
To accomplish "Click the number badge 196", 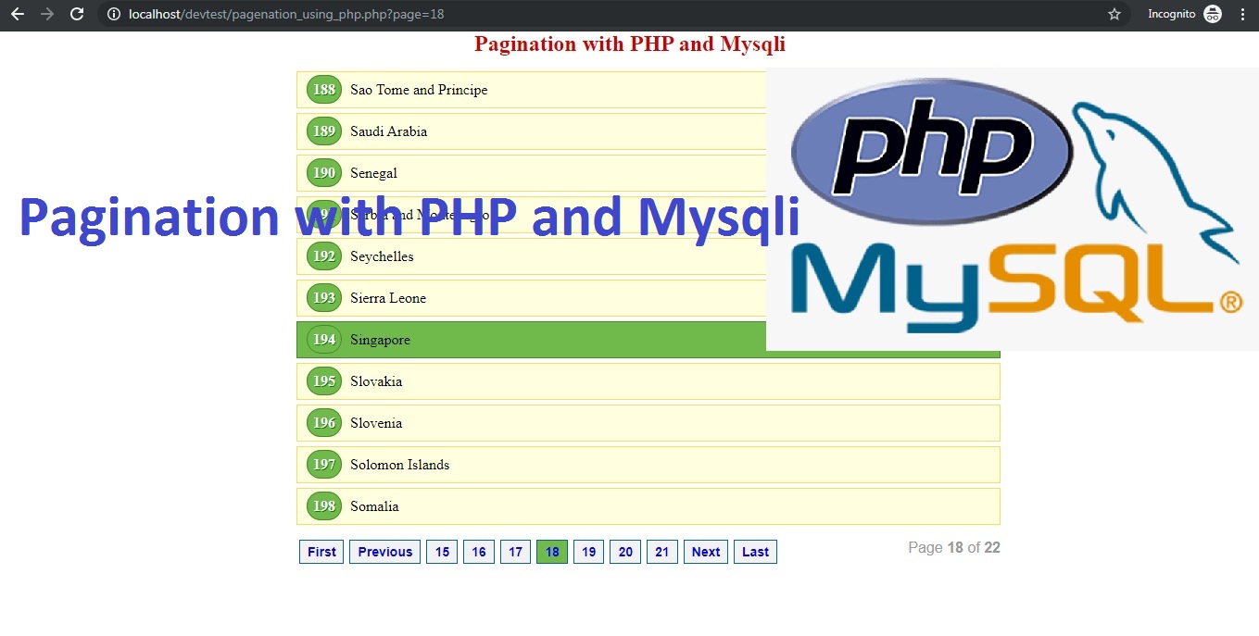I will [x=324, y=423].
